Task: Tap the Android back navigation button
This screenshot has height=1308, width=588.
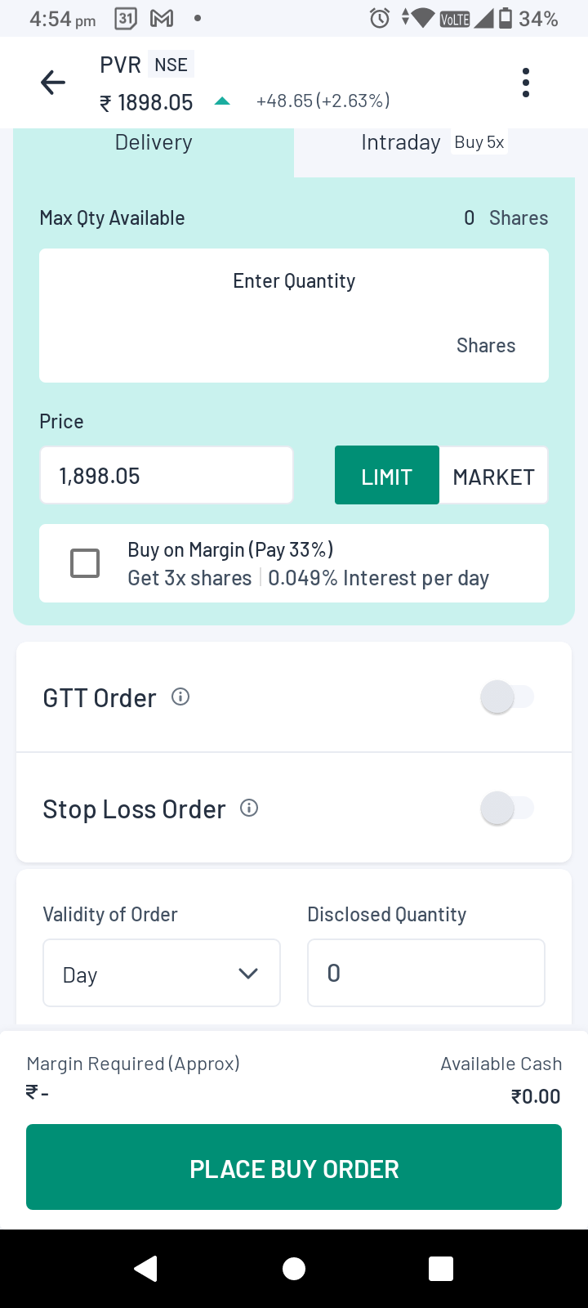Action: coord(146,1268)
